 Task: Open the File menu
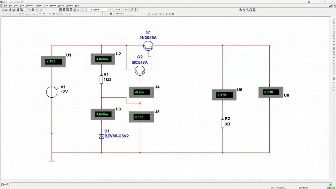[x=6, y=6]
